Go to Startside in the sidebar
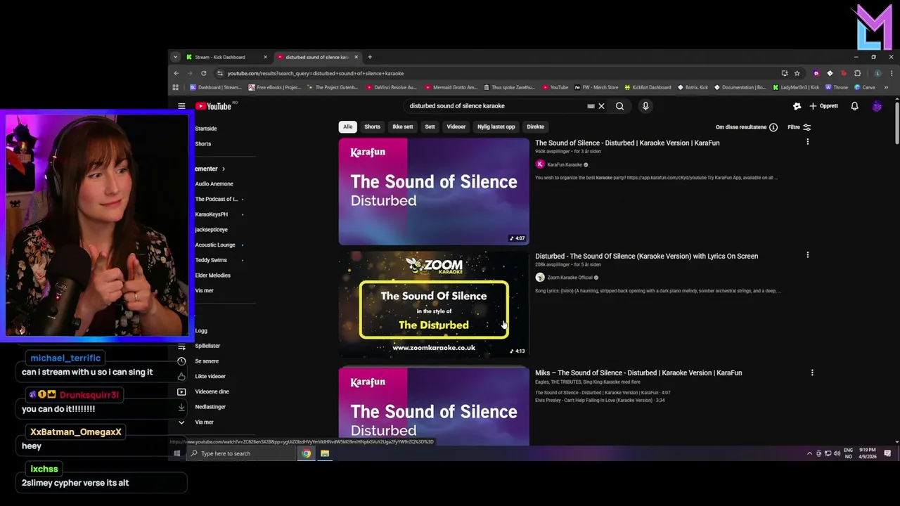 pos(206,129)
